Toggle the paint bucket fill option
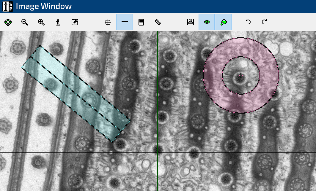Viewport: 316px width, 191px height. (224, 22)
